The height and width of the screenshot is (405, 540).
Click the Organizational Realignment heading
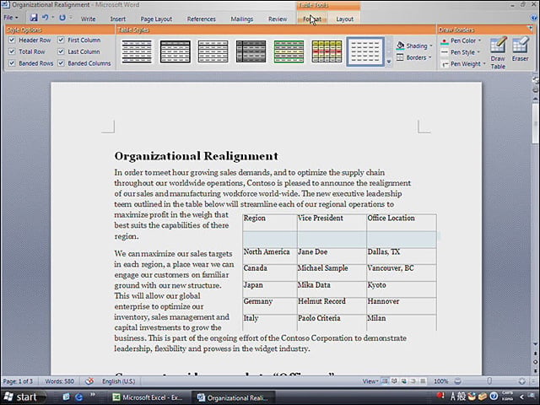pos(196,156)
